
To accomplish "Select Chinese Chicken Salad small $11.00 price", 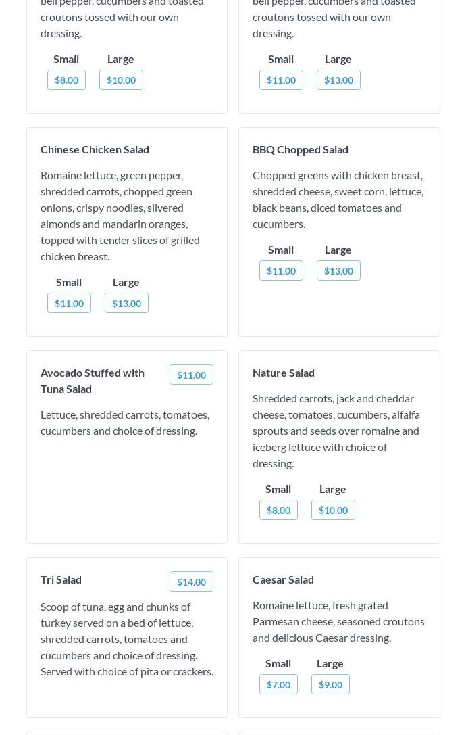I will click(x=69, y=303).
